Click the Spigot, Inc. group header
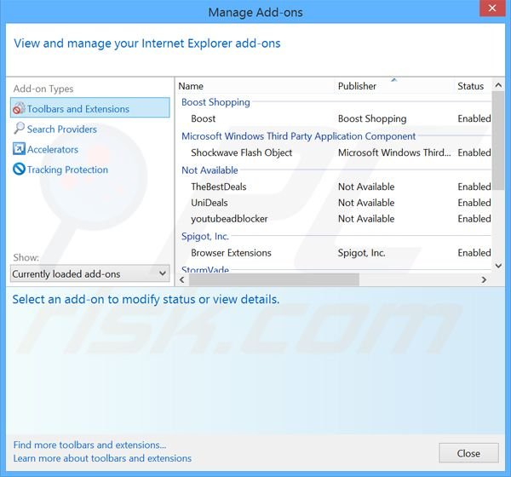The height and width of the screenshot is (477, 511). pyautogui.click(x=205, y=237)
